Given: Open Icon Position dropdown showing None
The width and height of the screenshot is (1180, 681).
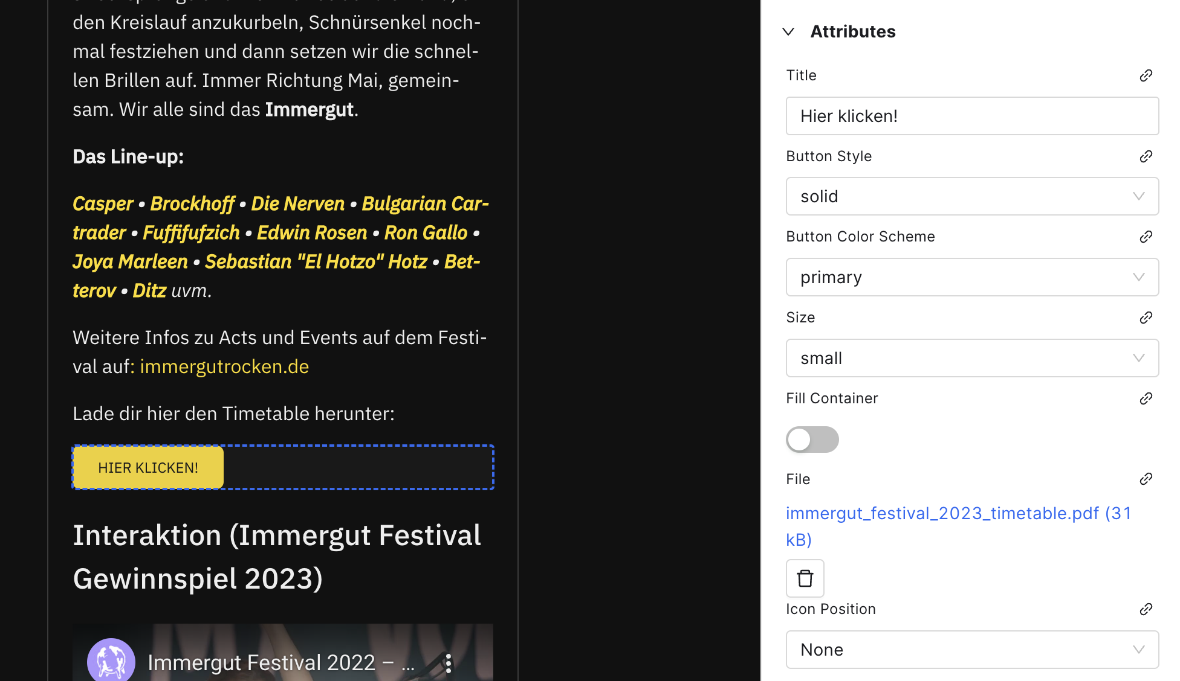Looking at the screenshot, I should (x=972, y=650).
